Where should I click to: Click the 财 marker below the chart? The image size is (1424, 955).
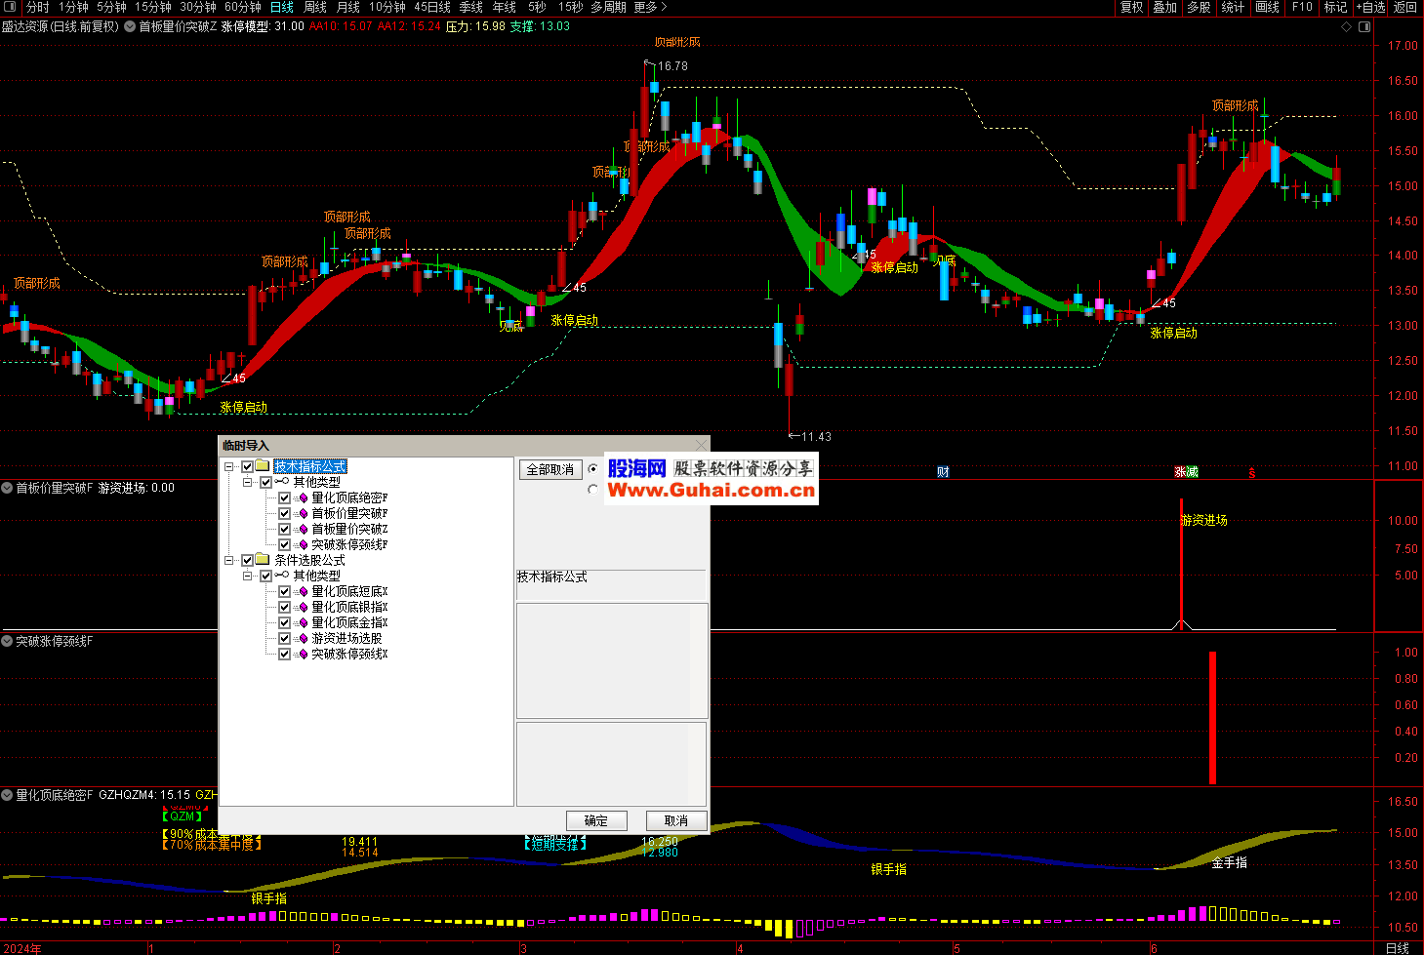pos(943,472)
